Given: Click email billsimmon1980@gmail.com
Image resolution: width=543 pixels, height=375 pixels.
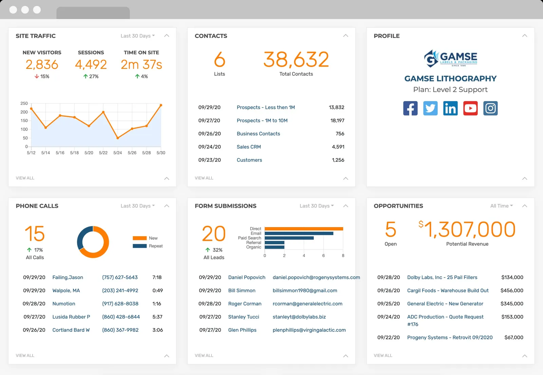Looking at the screenshot, I should (305, 291).
